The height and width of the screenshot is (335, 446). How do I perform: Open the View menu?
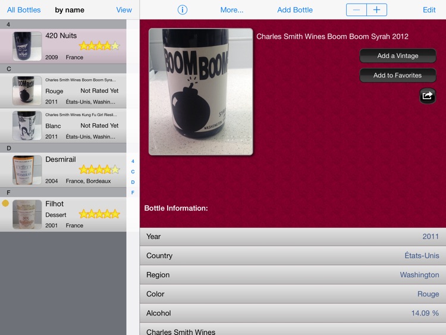point(124,10)
